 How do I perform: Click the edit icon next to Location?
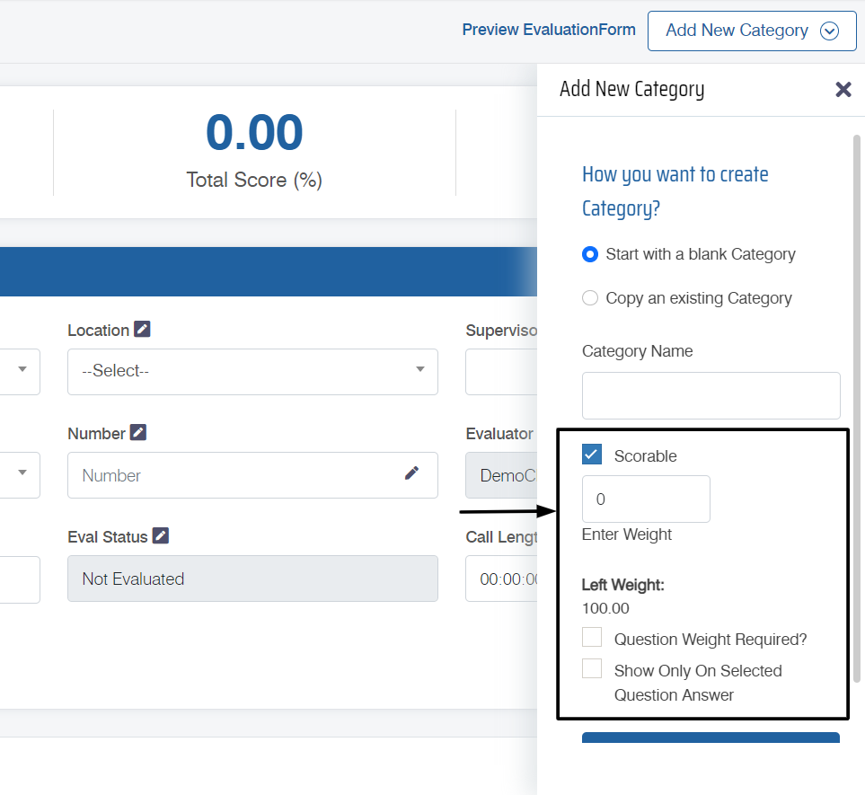142,330
